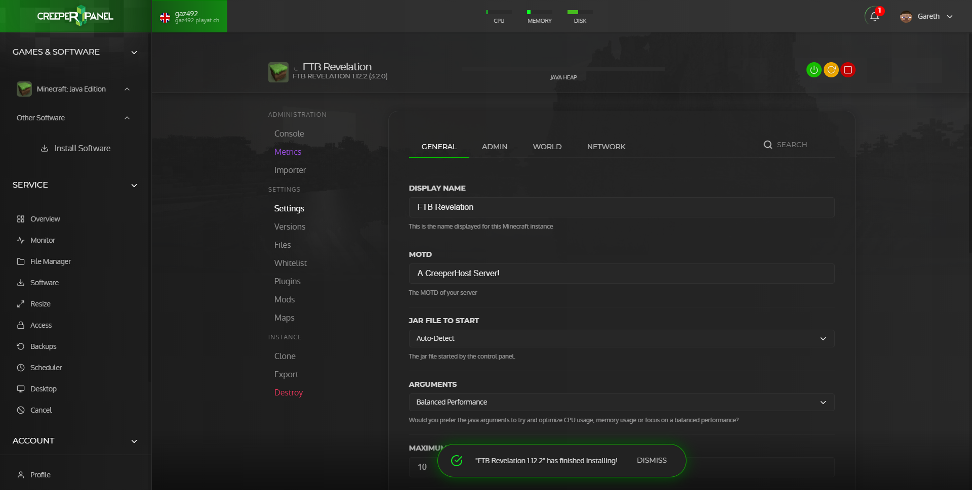Screen dimensions: 972x490
Task: Open the Whitelist page
Action: tap(291, 263)
